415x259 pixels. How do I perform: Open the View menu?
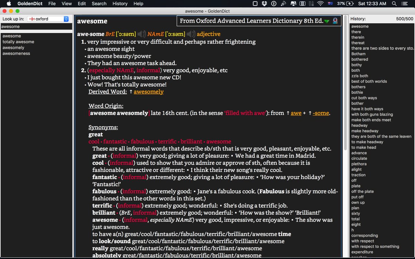(67, 3)
